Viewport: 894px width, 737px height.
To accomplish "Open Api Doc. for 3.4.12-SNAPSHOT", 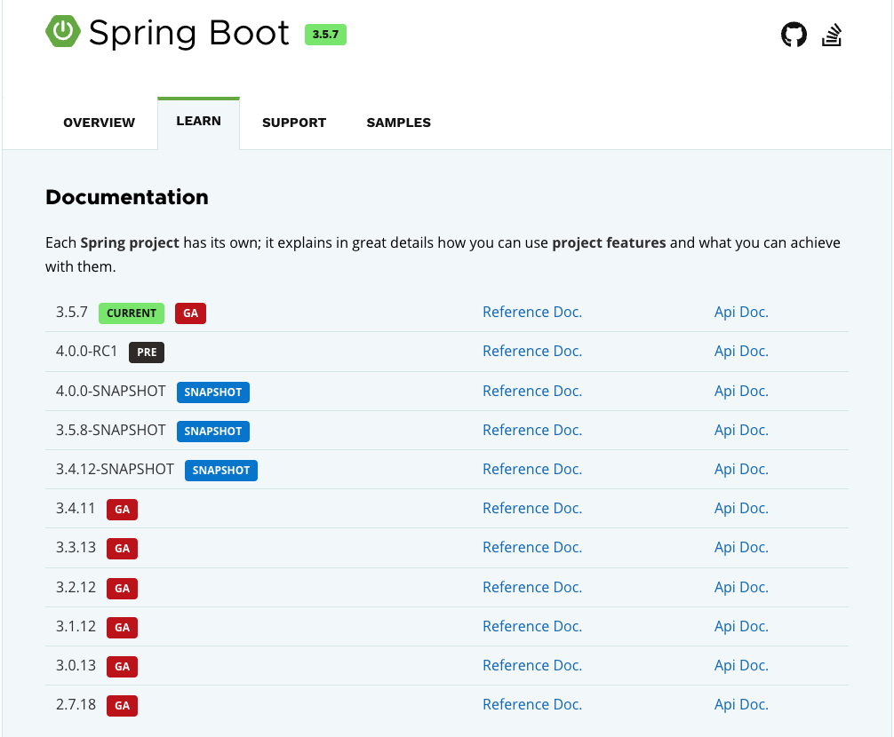I will click(741, 469).
